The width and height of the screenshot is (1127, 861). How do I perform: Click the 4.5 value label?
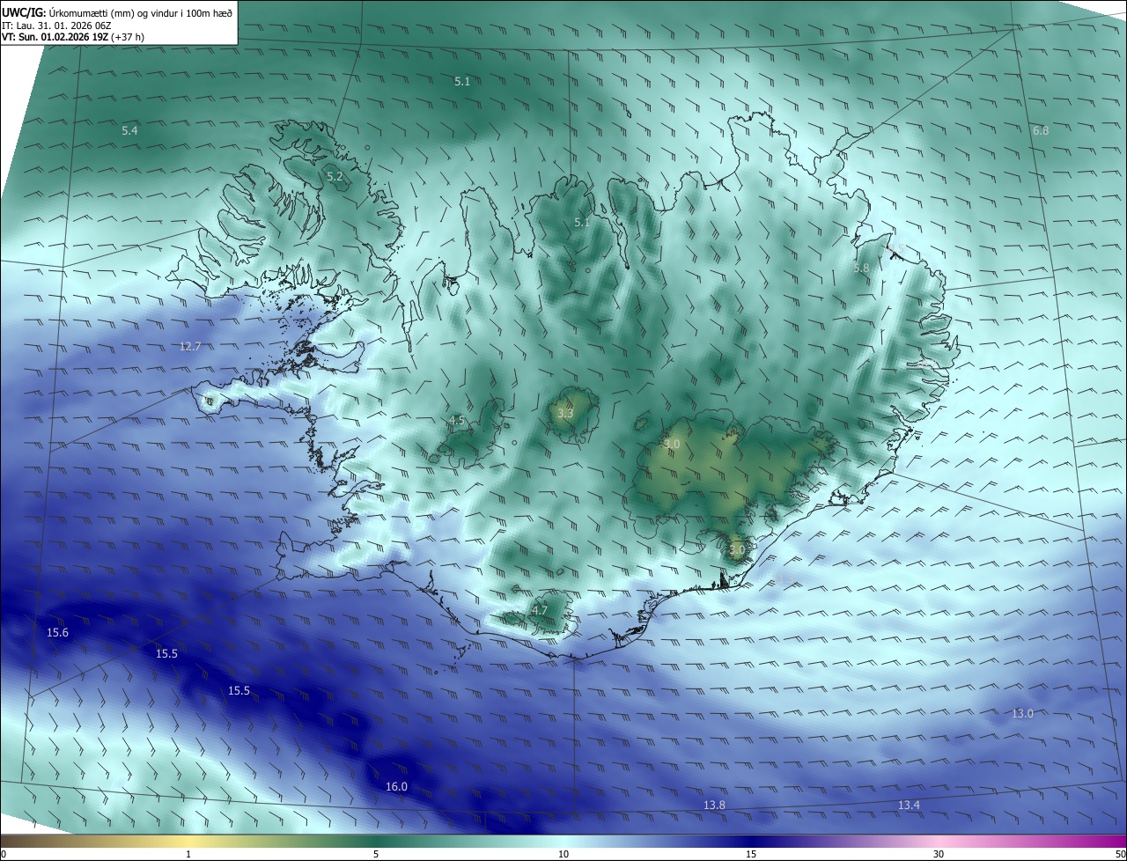457,420
